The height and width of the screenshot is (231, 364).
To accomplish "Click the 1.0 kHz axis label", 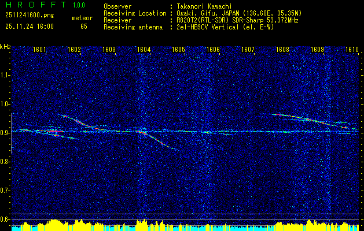I will coord(5,104).
